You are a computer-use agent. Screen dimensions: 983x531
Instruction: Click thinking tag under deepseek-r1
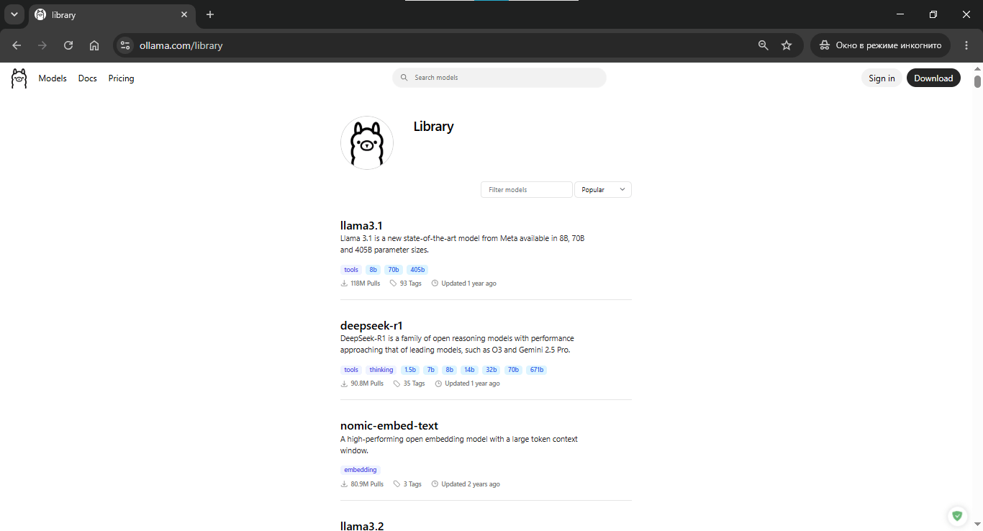[x=381, y=370]
